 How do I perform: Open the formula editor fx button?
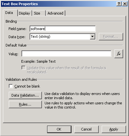[x=119, y=54]
